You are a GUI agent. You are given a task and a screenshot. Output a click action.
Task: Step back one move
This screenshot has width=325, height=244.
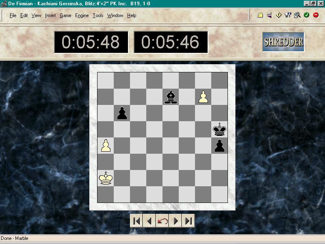coord(149,221)
